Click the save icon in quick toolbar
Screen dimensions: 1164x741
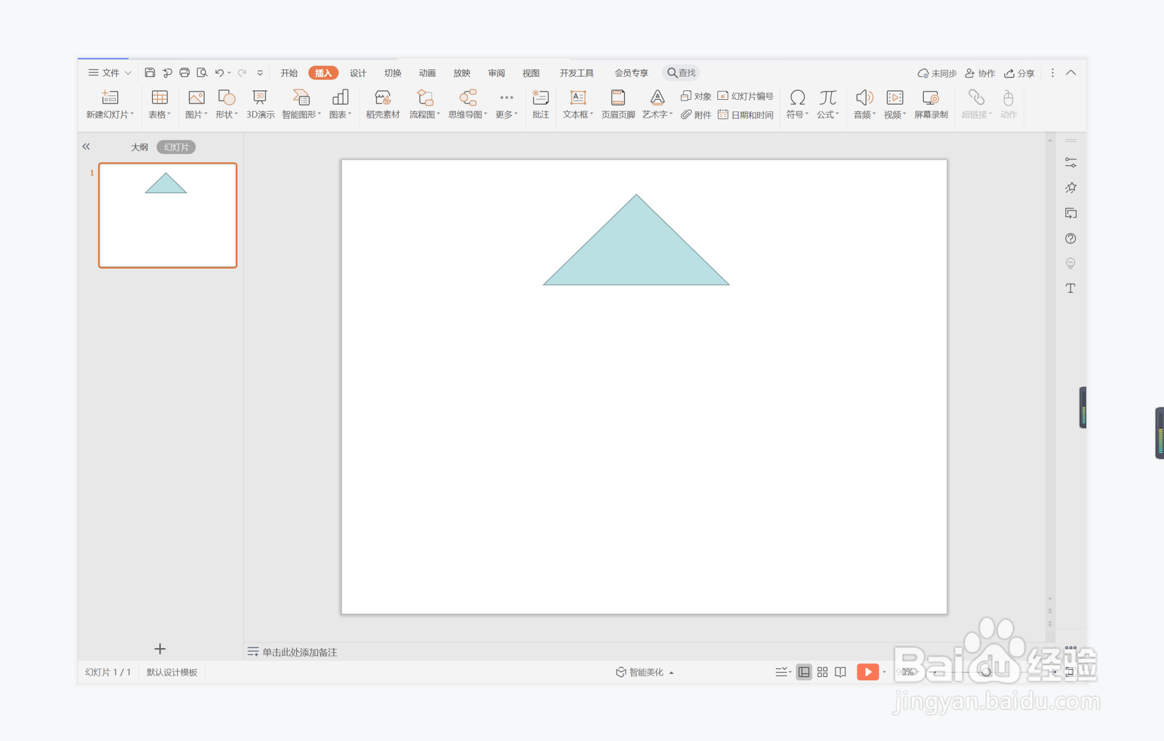coord(149,72)
